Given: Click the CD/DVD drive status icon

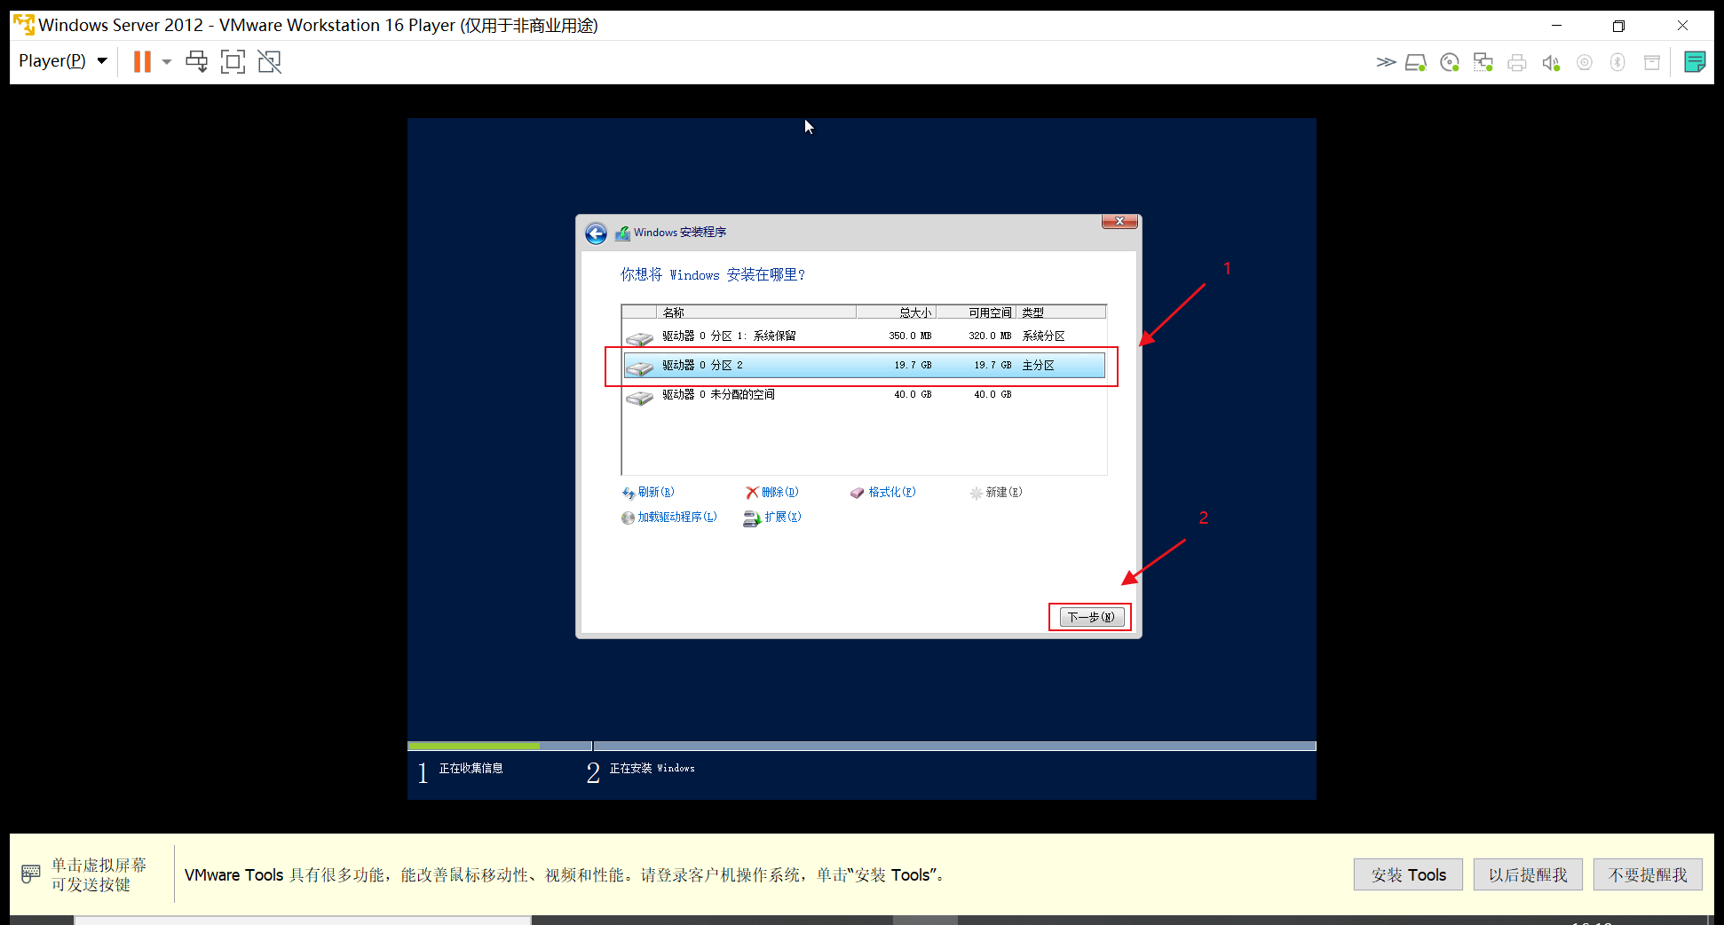Looking at the screenshot, I should point(1449,61).
